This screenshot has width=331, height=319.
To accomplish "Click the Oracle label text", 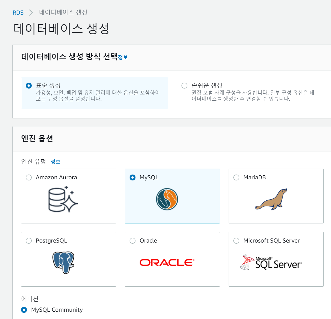I will click(148, 241).
